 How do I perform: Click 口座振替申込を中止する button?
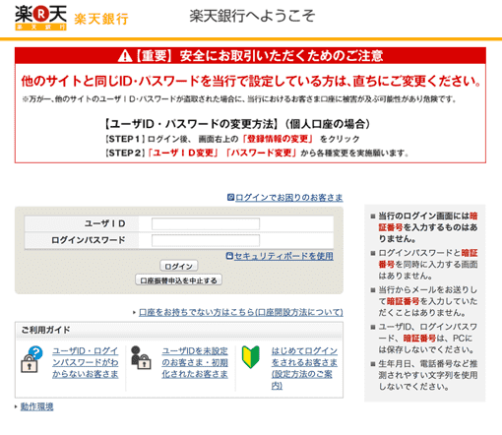click(x=178, y=280)
